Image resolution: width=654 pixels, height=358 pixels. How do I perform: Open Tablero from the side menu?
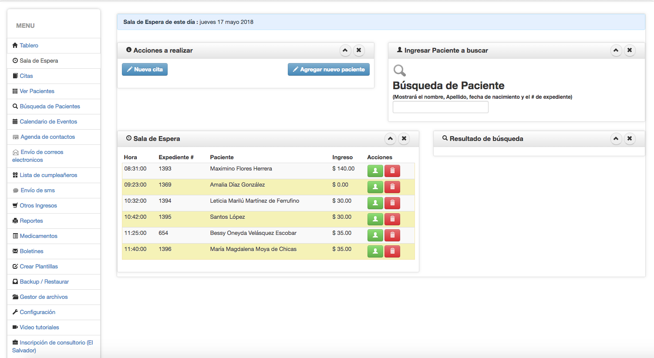[x=29, y=46]
